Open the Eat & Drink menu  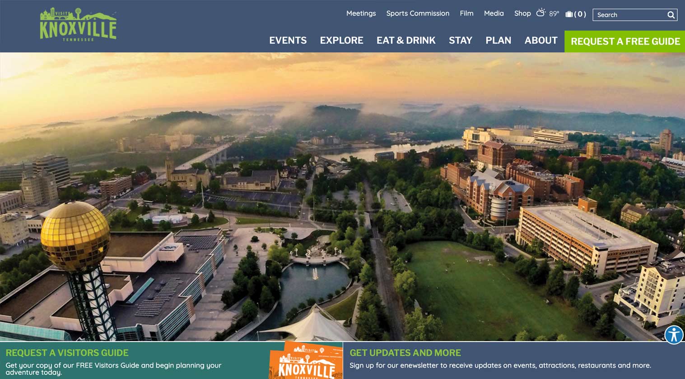pyautogui.click(x=406, y=40)
